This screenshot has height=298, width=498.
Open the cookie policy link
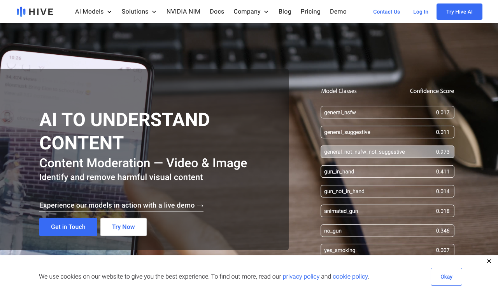pyautogui.click(x=350, y=277)
